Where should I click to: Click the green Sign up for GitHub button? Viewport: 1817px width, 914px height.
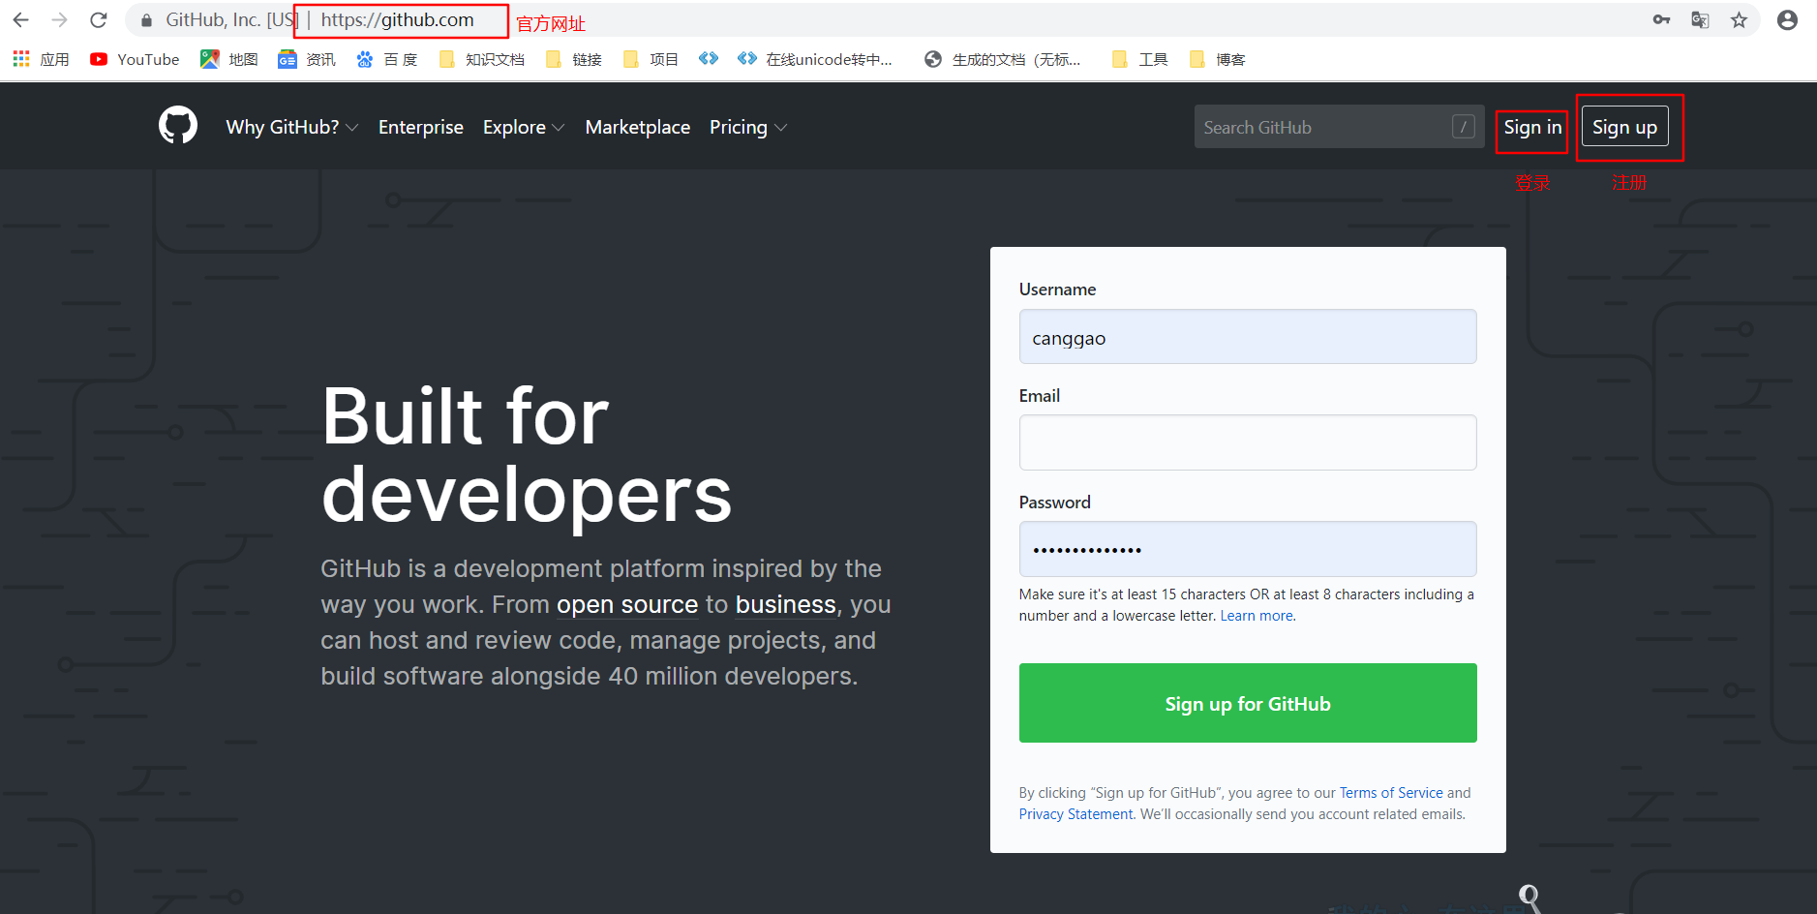(1248, 703)
